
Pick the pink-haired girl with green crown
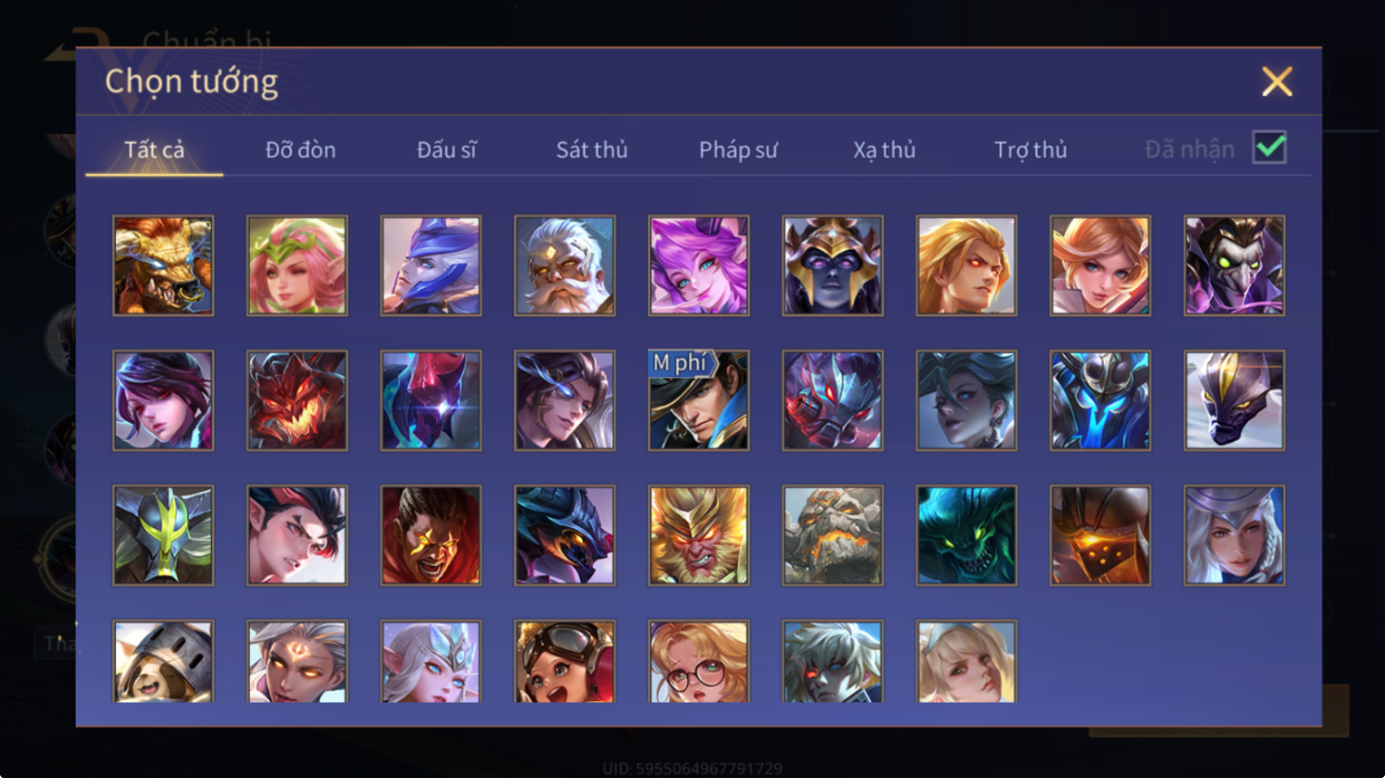(x=298, y=265)
